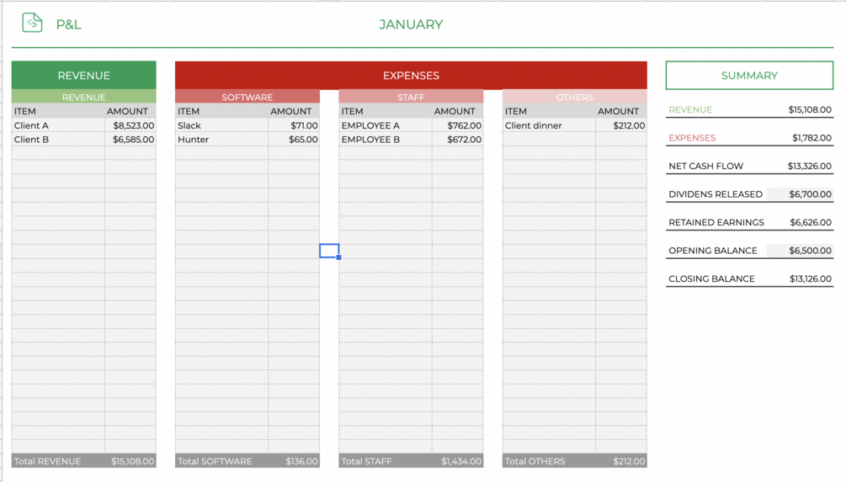Select the light green REVENUE subheader
846x482 pixels.
(x=83, y=97)
